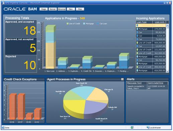
Task: Click the Local intranet zone icon
Action: point(148,128)
